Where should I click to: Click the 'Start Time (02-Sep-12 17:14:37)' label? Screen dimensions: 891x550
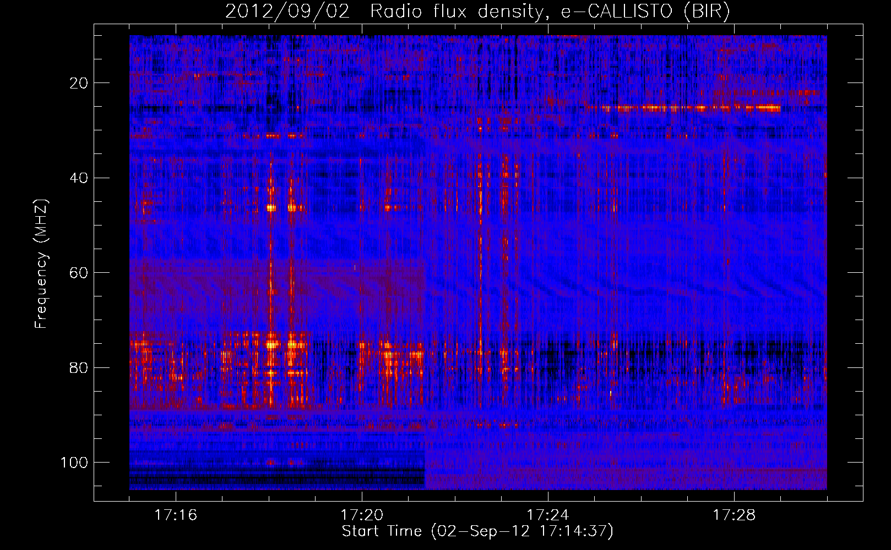coord(477,531)
